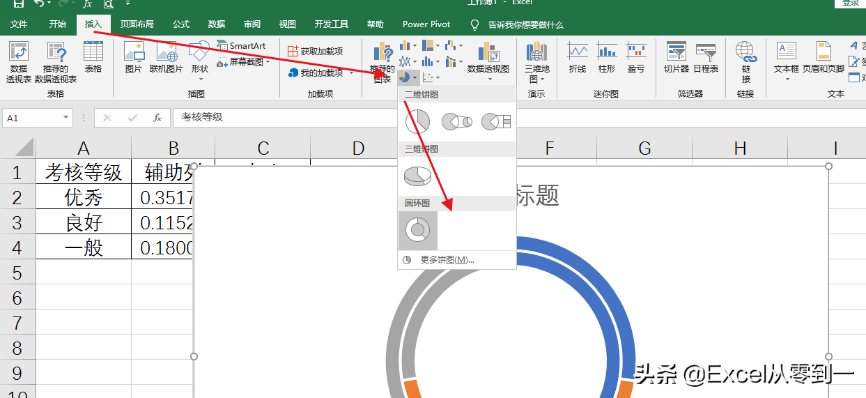Open the hierarchy chart dropdown
The width and height of the screenshot is (866, 398).
pos(431,46)
